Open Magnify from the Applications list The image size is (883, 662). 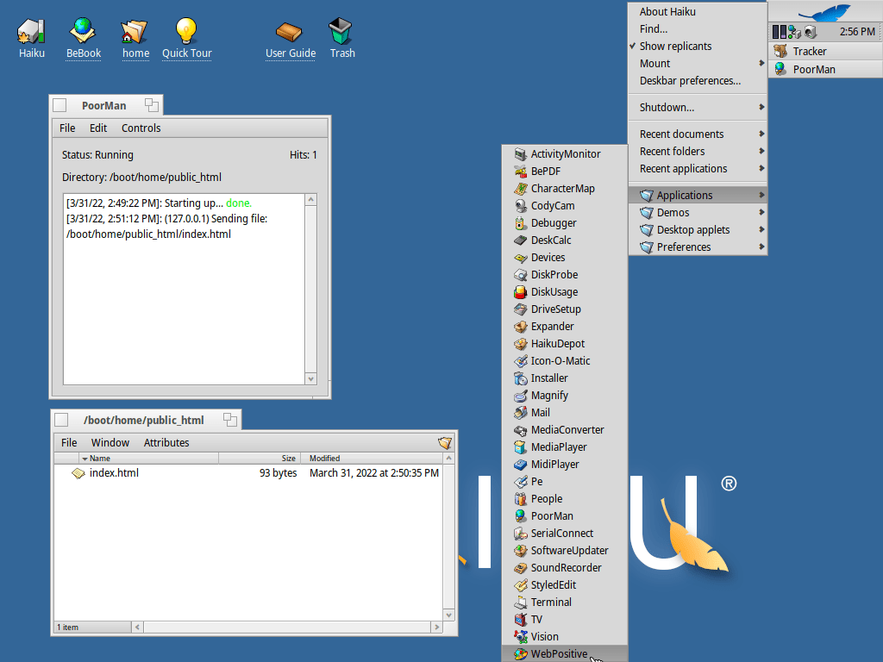[565, 395]
